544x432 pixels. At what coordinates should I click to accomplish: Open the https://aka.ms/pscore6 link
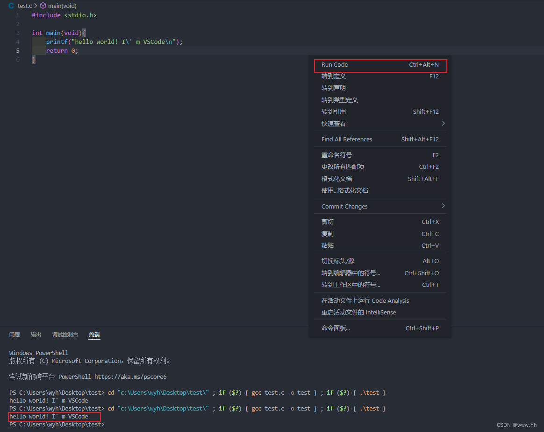pyautogui.click(x=130, y=377)
